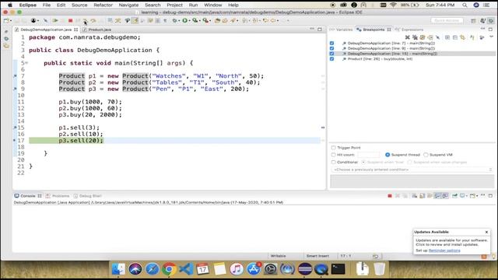Enable the Trigger Point checkbox
This screenshot has height=280, width=498.
coord(334,148)
